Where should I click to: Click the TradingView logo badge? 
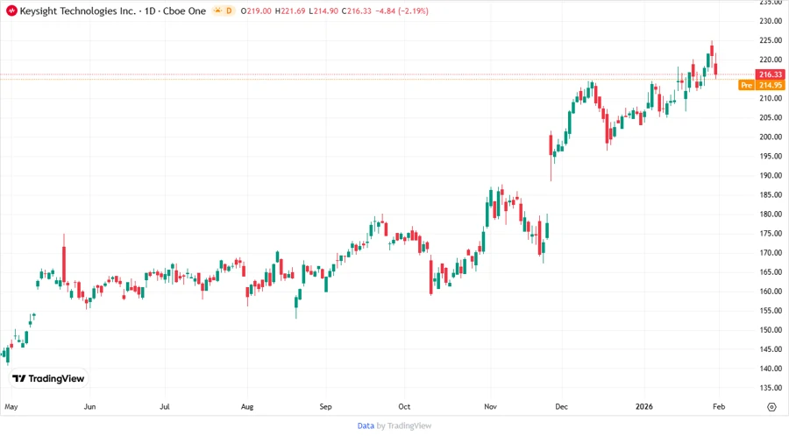click(x=48, y=378)
